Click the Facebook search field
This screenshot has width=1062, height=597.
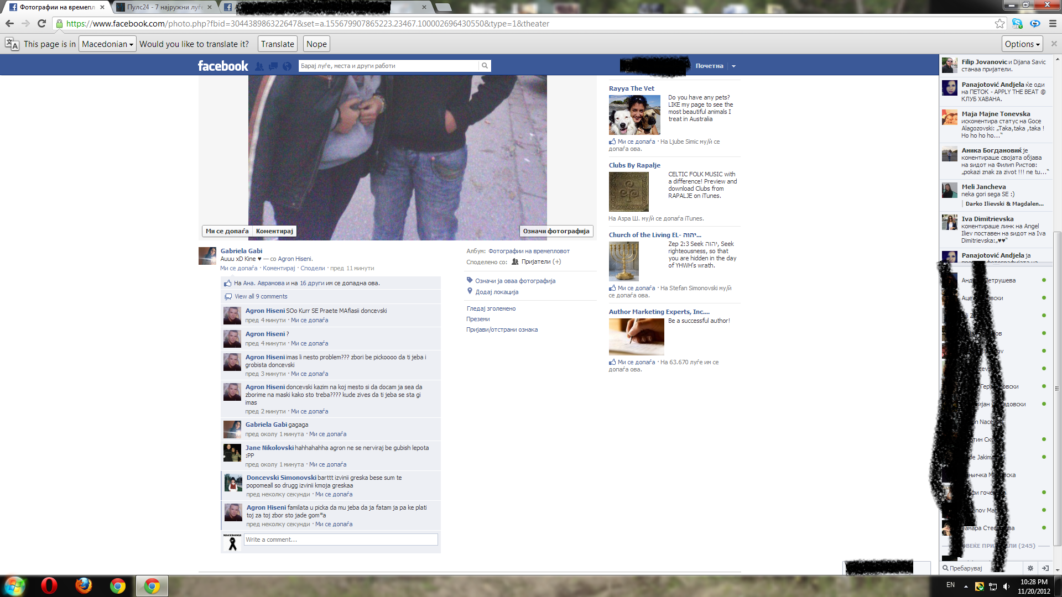tap(388, 66)
